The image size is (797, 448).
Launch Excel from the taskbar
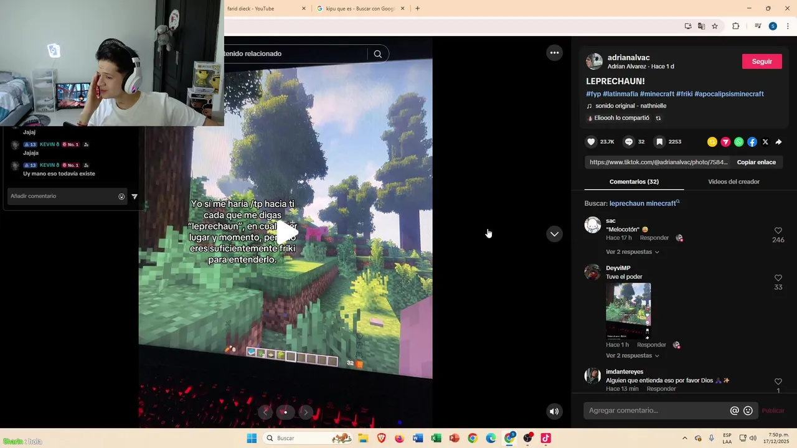pyautogui.click(x=436, y=438)
